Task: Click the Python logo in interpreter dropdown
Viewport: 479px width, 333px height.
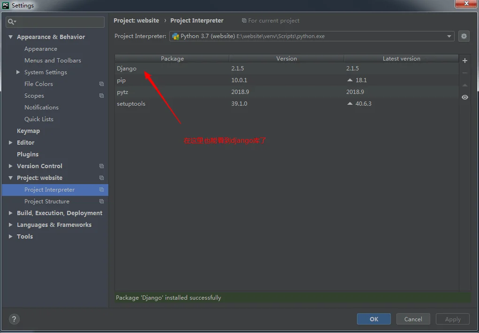Action: 175,36
